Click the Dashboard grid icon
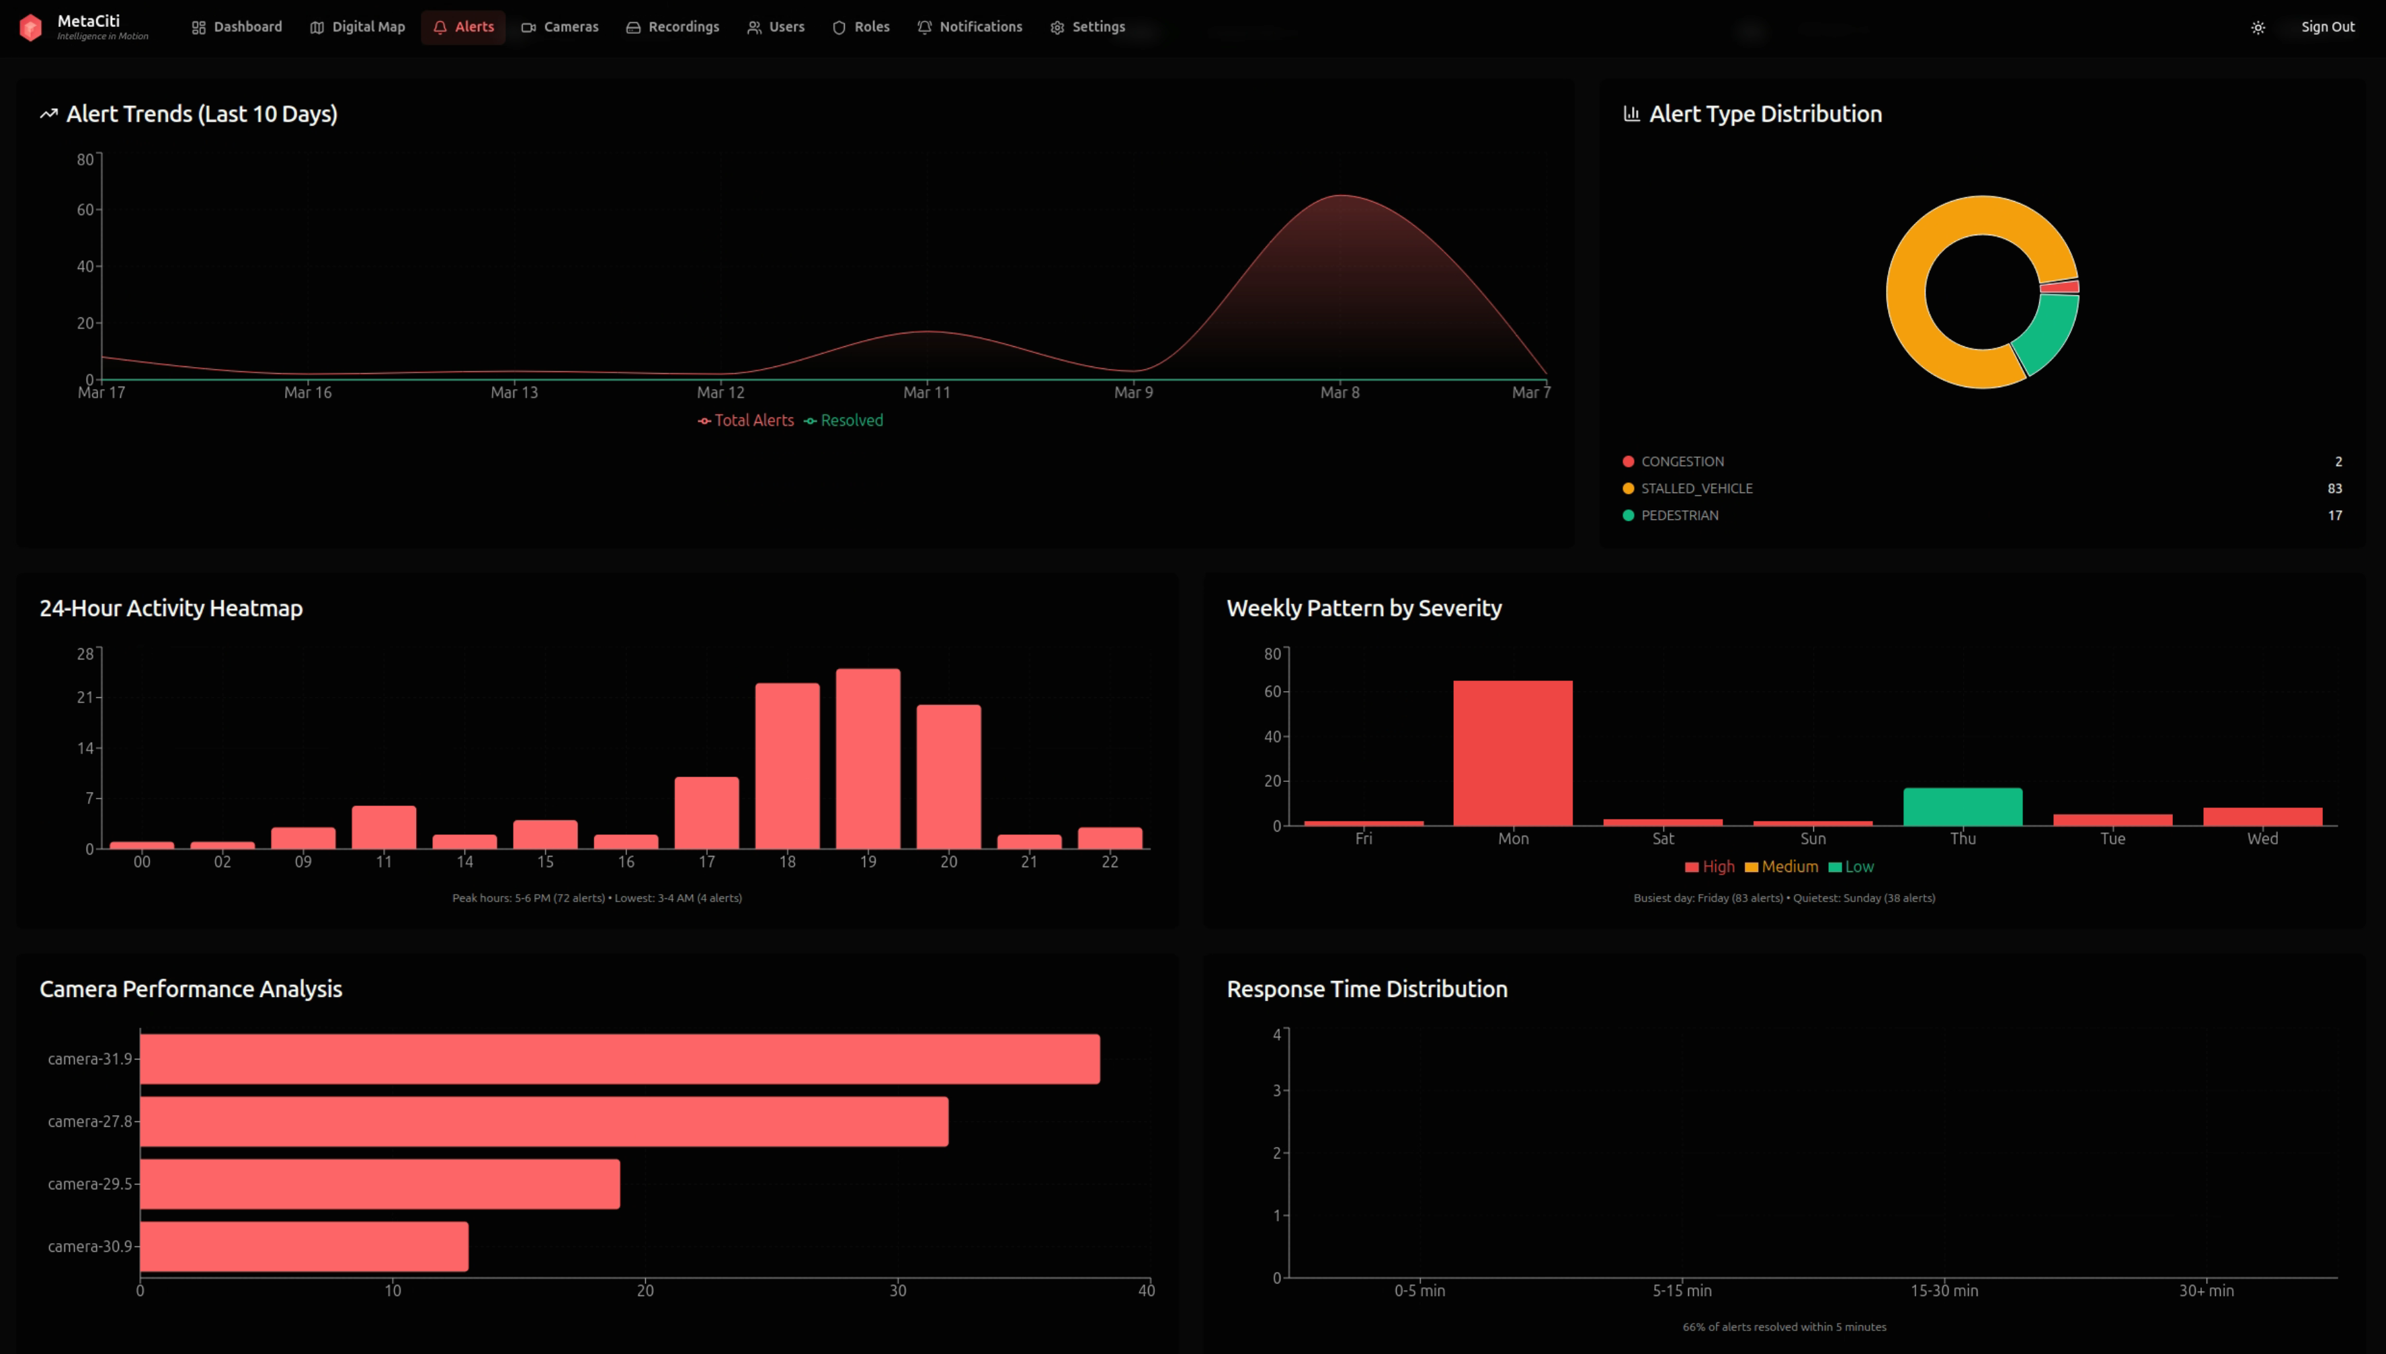2386x1354 pixels. point(198,28)
